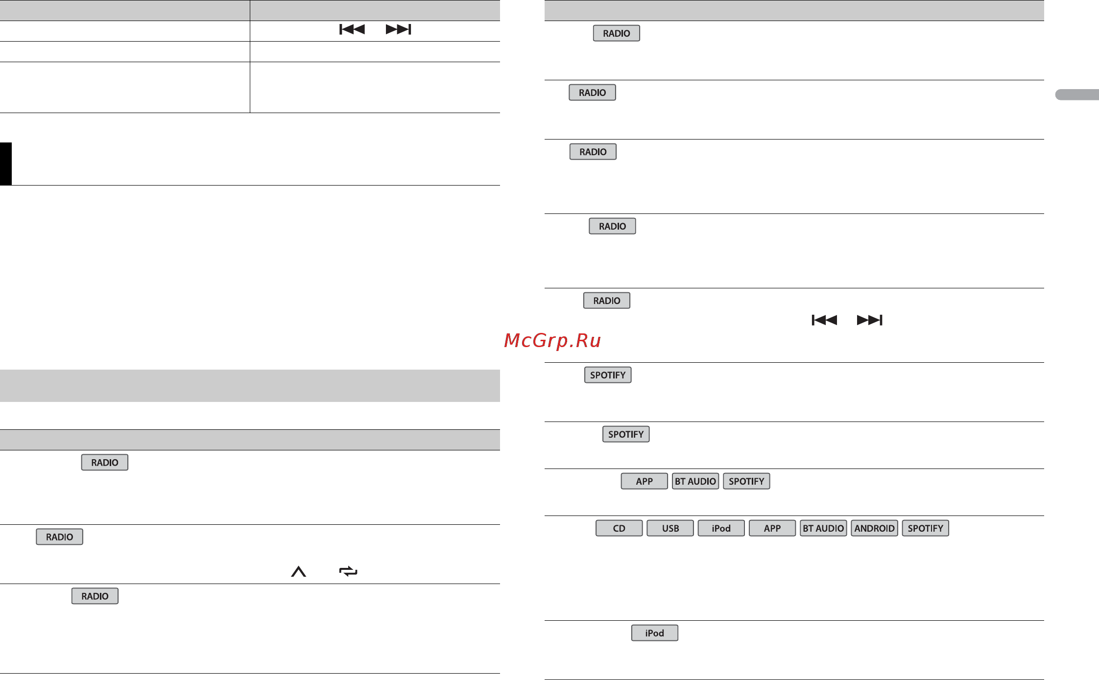Click the next-track icon beside the right-column RADIO row

(x=870, y=320)
